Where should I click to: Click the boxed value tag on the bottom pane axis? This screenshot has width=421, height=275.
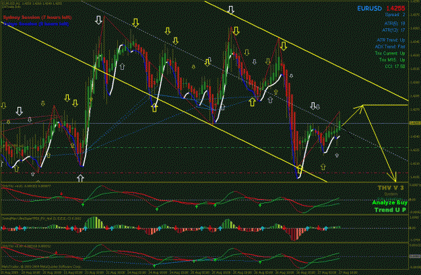(x=414, y=256)
